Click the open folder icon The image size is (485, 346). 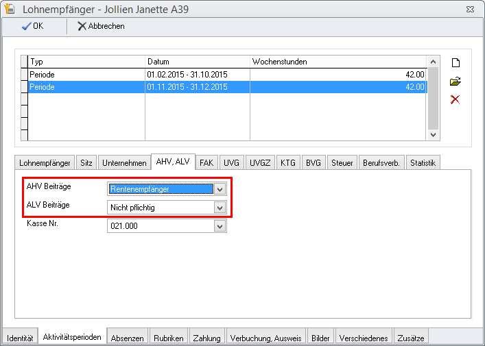454,82
